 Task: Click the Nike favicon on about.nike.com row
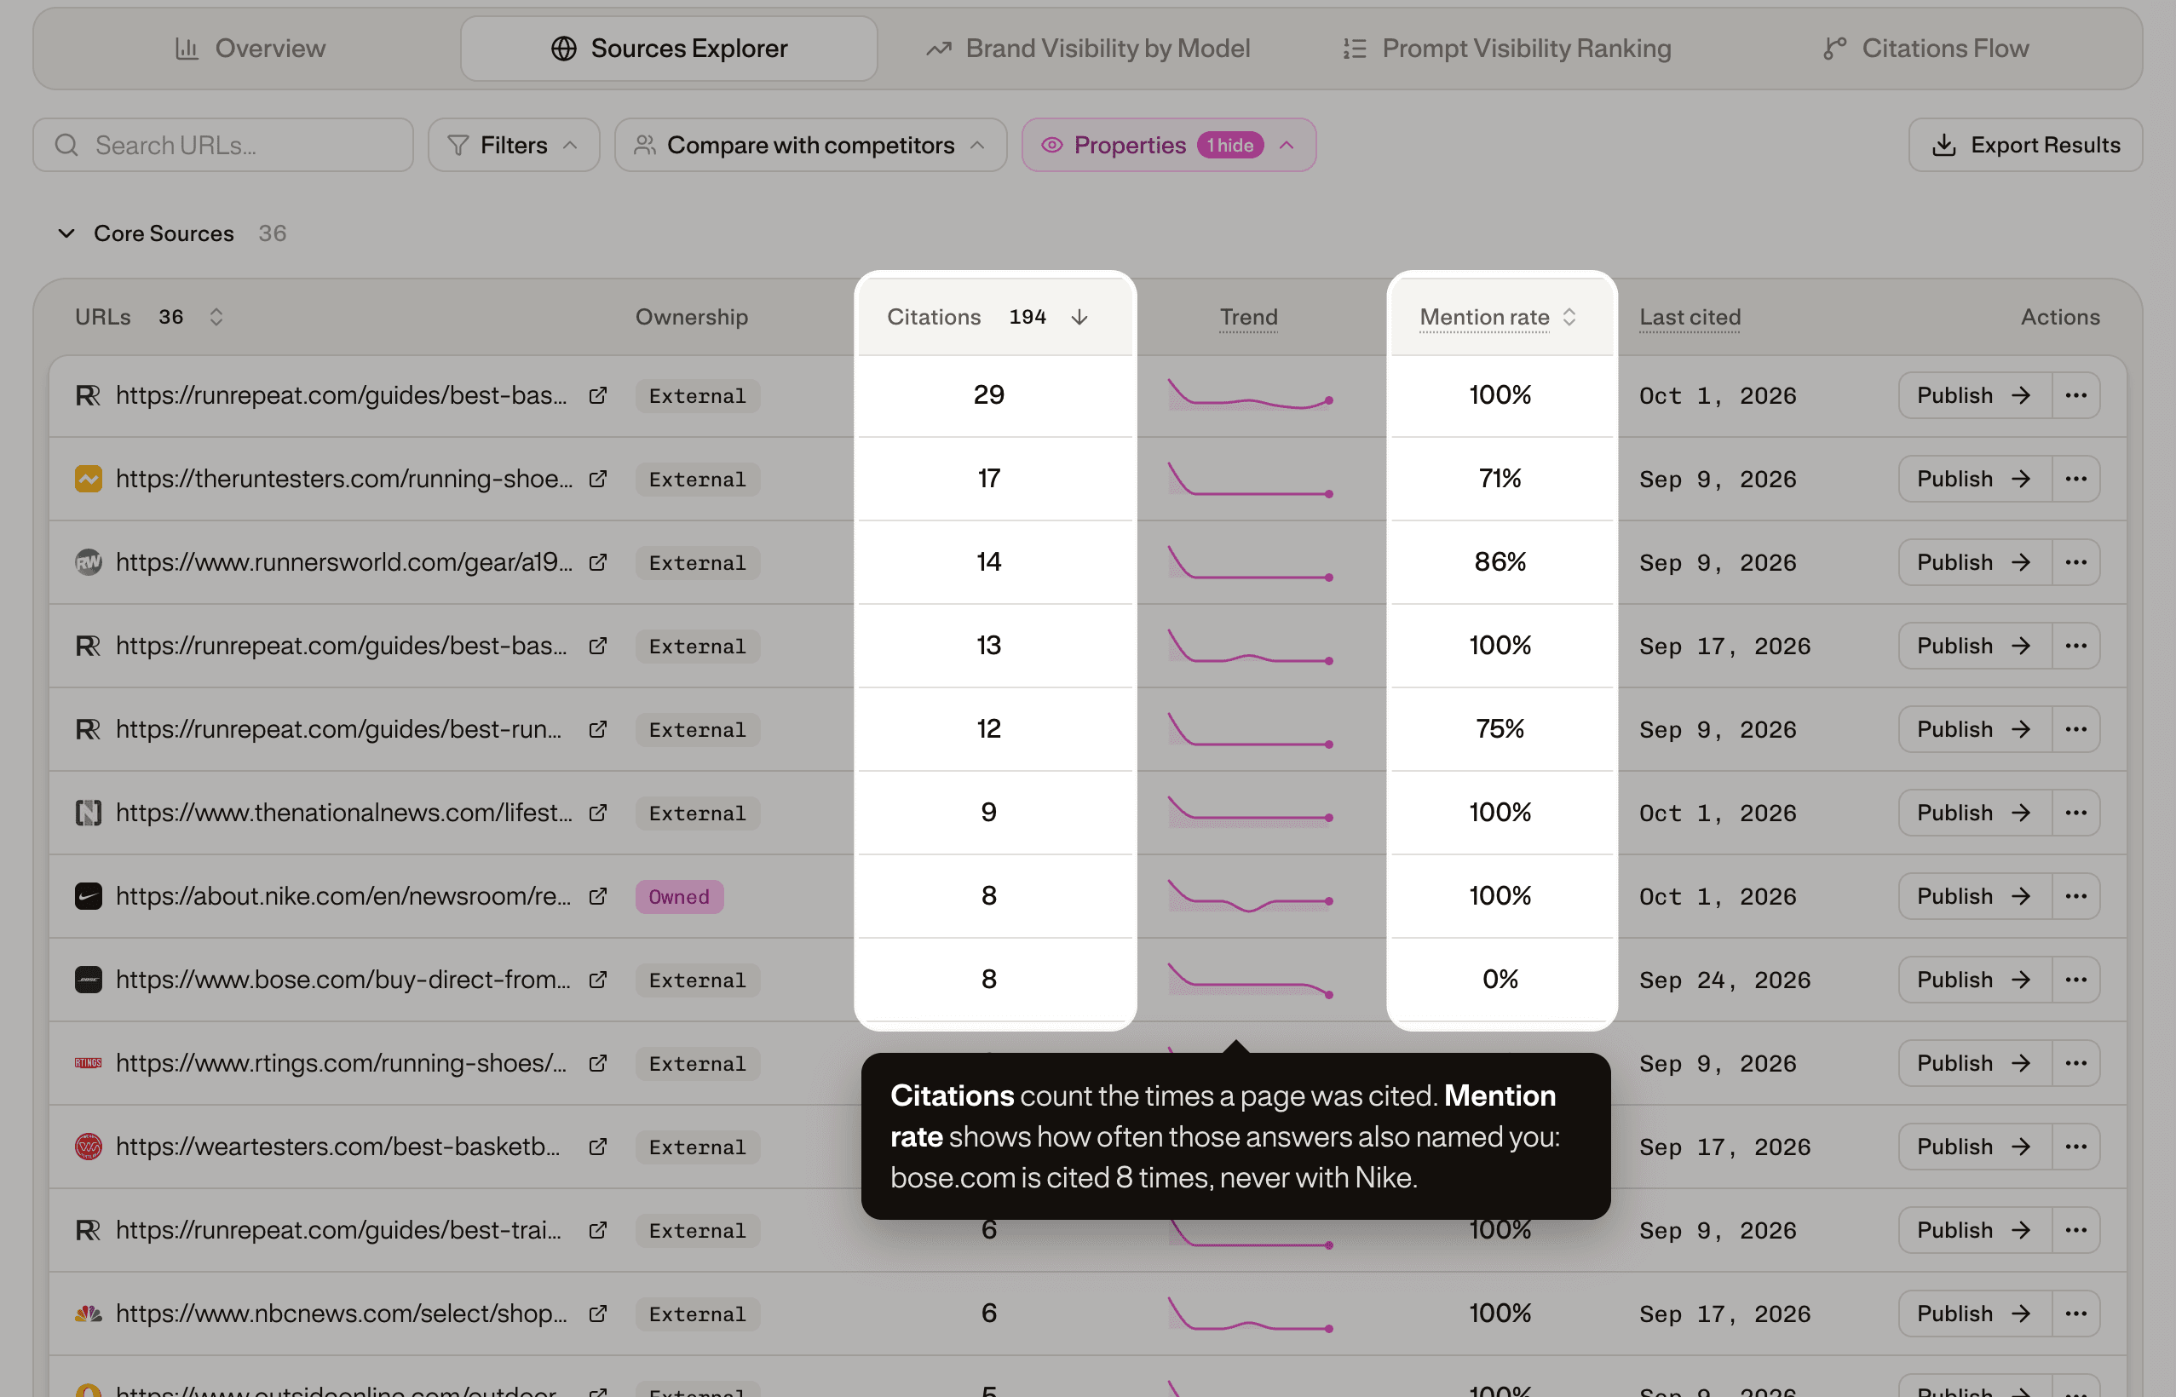tap(88, 896)
